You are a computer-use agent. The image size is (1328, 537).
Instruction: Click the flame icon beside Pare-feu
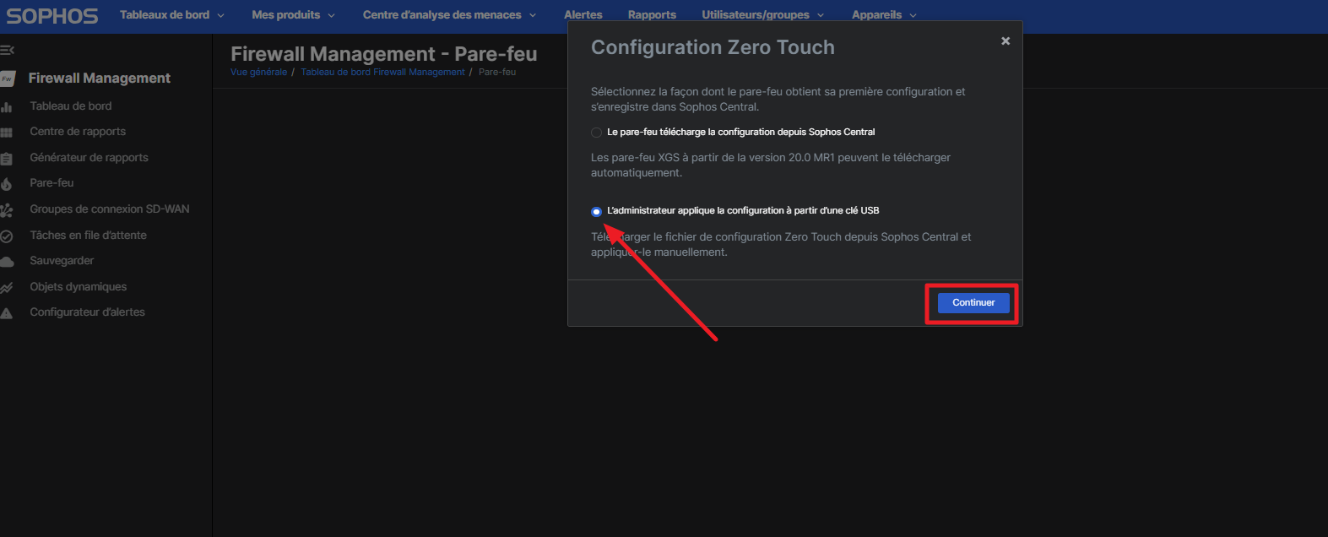(x=7, y=184)
